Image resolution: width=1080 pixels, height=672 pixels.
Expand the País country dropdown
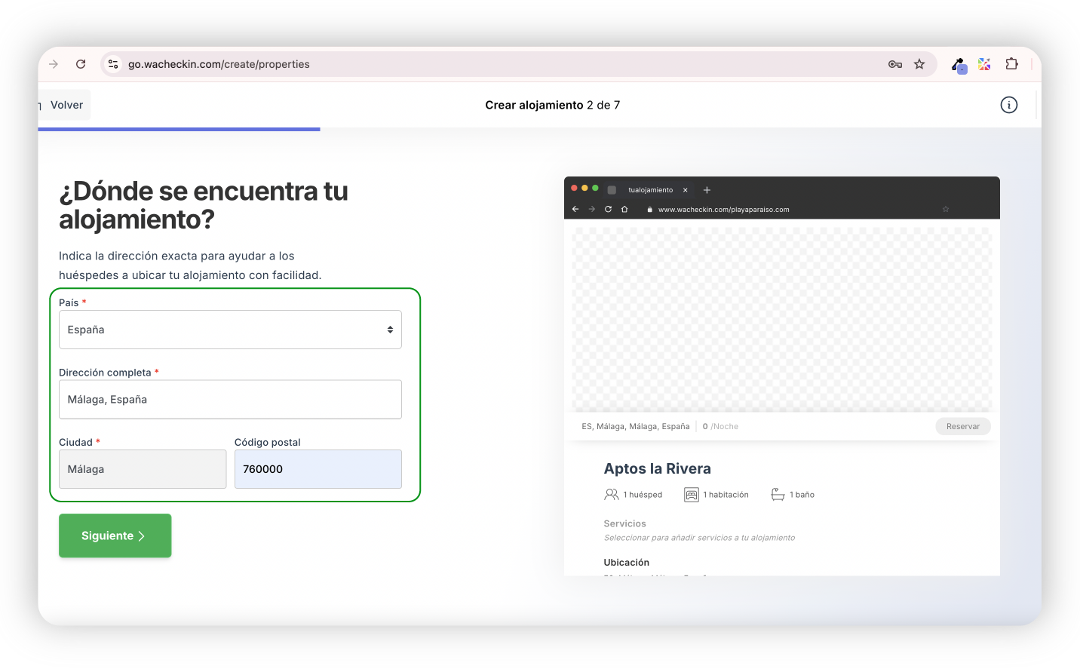click(x=230, y=330)
